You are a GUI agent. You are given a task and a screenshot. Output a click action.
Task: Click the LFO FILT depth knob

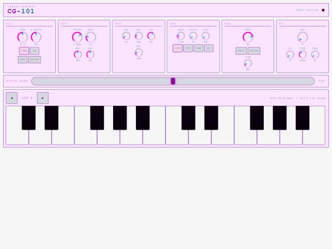(205, 36)
